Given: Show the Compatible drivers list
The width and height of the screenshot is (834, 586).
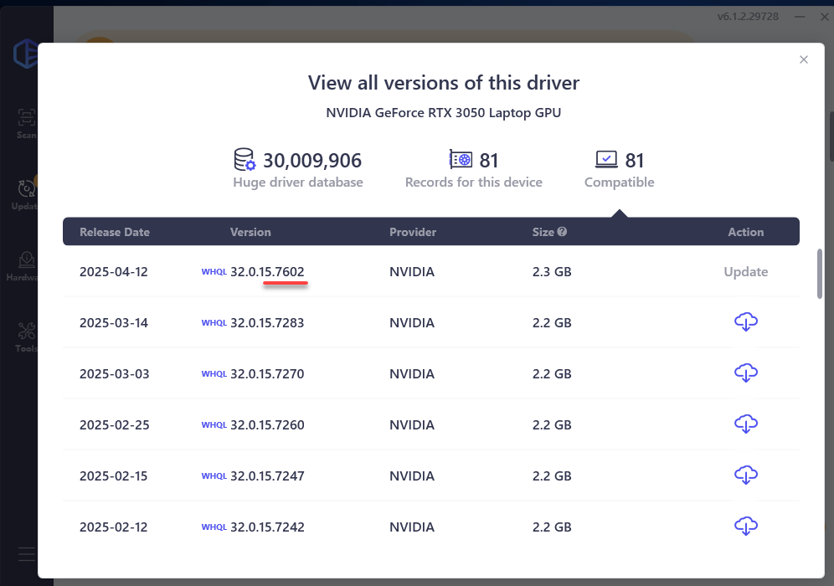Looking at the screenshot, I should pyautogui.click(x=619, y=168).
